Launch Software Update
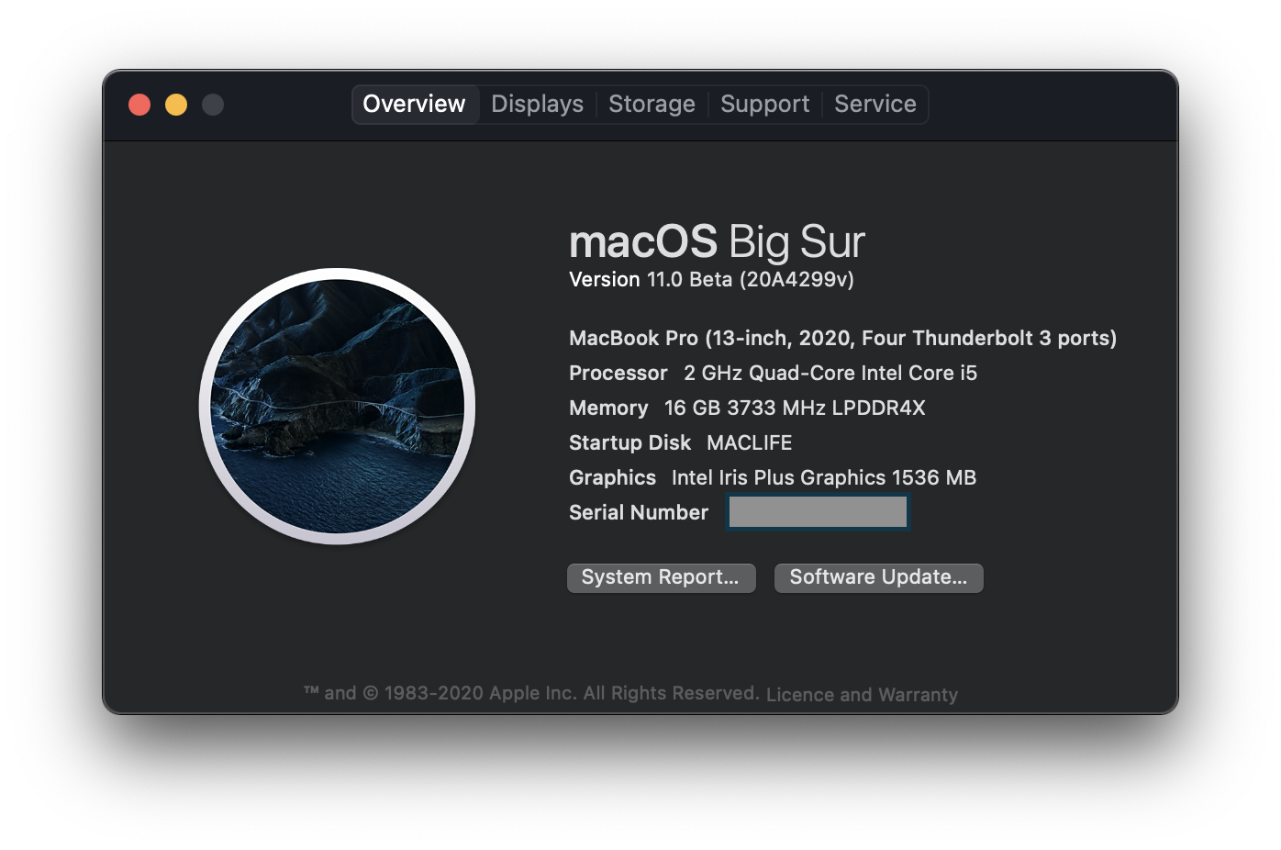Image resolution: width=1281 pixels, height=850 pixels. [877, 577]
